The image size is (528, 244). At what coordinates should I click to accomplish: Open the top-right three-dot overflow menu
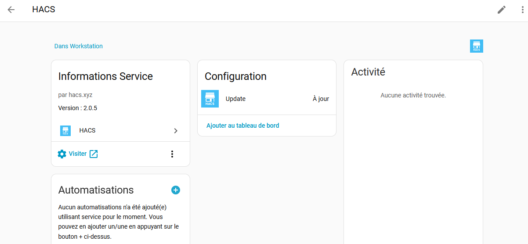522,10
